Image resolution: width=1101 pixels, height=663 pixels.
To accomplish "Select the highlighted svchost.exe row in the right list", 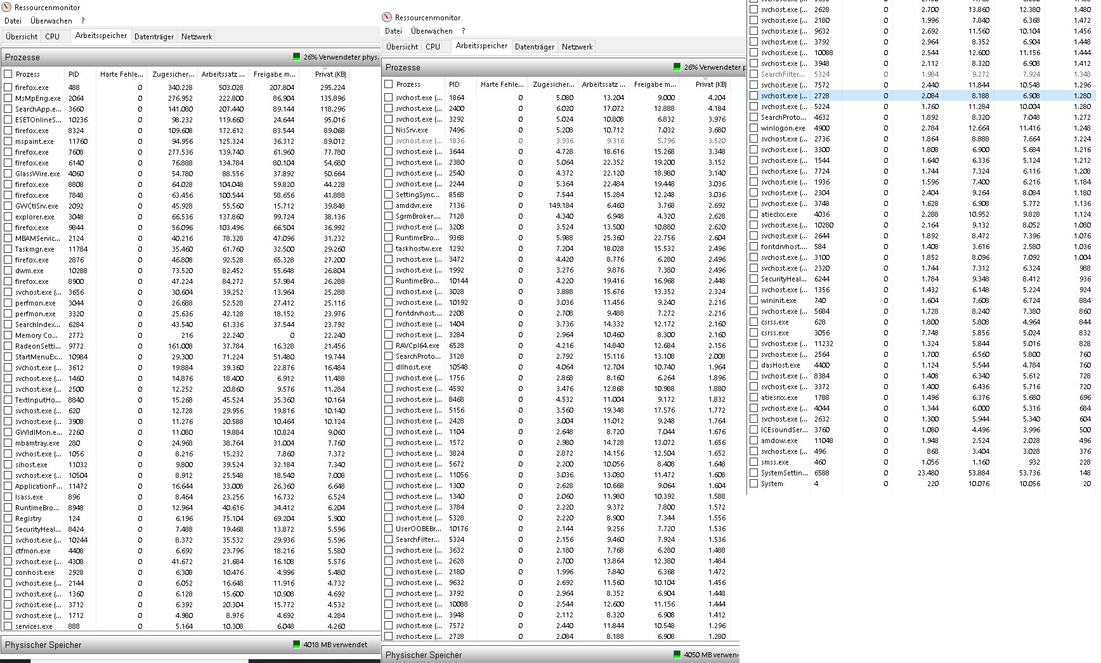I will pyautogui.click(x=921, y=96).
